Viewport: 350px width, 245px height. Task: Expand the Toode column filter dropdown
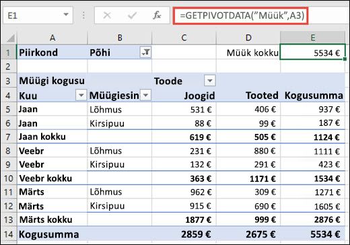210,81
